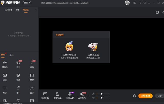Adjust the microphone volume slider

pos(103,94)
